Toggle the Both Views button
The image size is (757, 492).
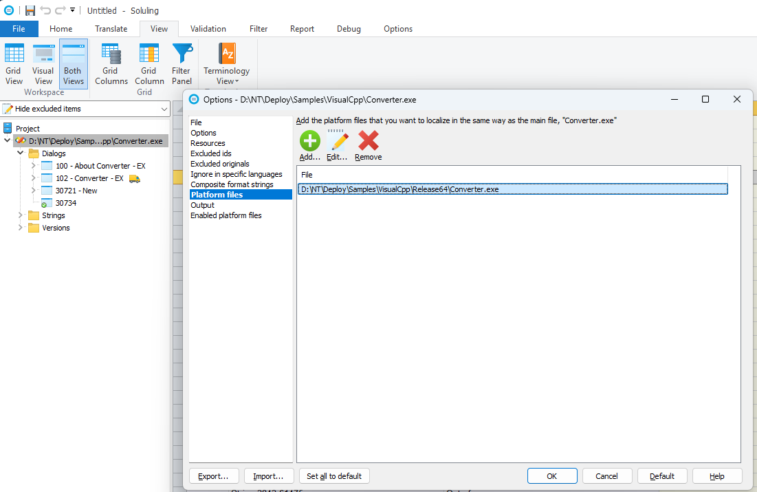[73, 63]
